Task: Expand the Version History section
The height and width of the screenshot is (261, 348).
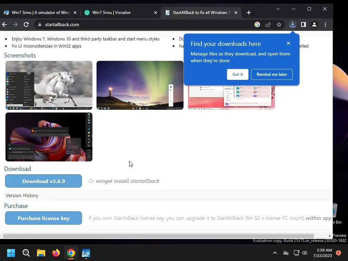Action: (22, 195)
